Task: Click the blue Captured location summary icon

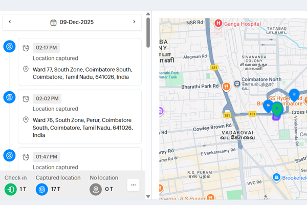Action: [x=42, y=189]
